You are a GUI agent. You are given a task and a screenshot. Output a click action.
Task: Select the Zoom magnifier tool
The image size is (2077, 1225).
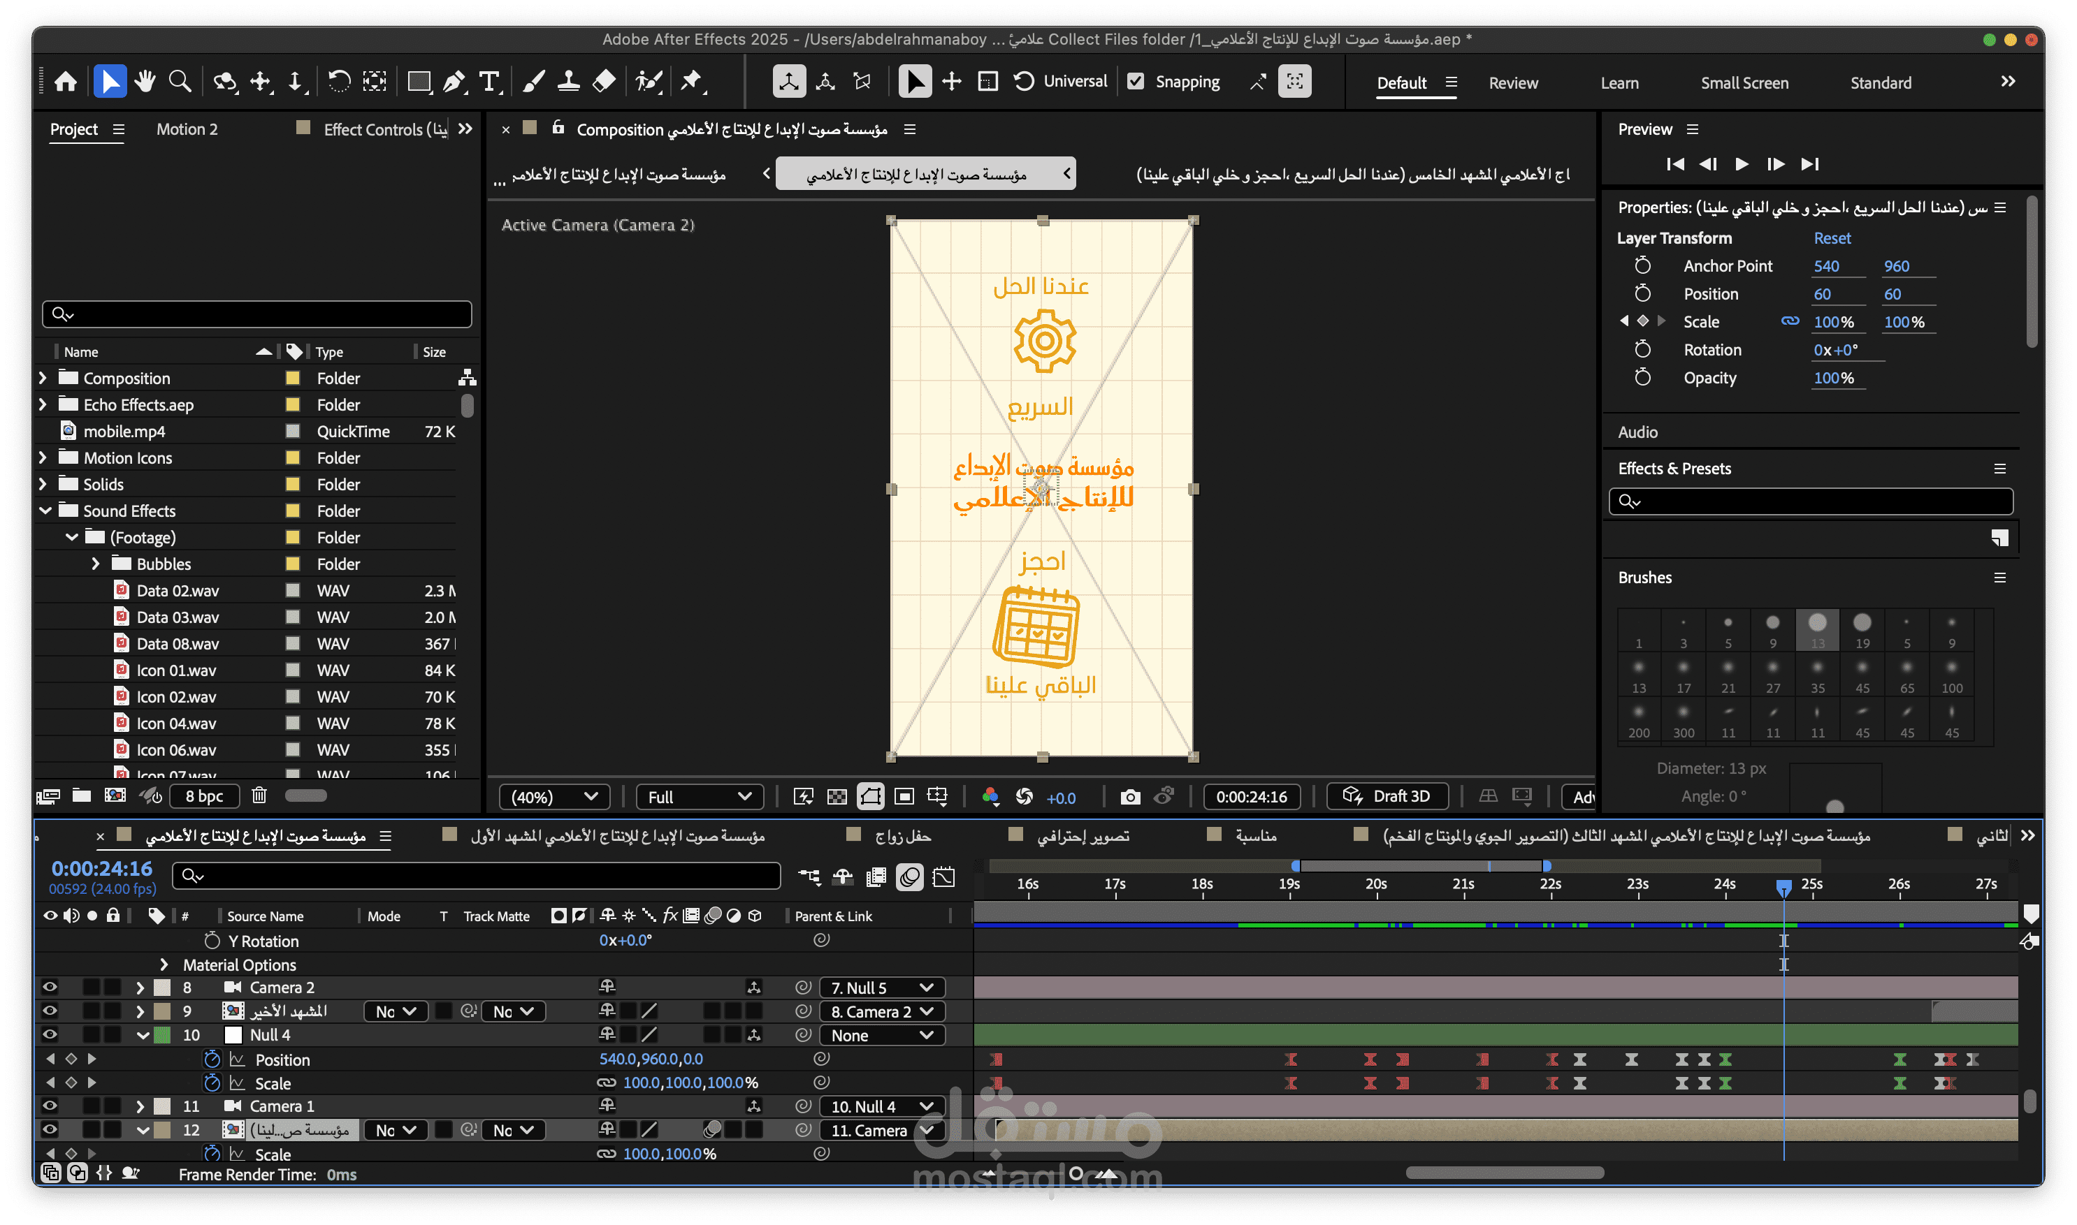(x=180, y=82)
